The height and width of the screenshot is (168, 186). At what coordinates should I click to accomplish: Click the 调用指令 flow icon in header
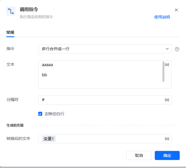pos(11,11)
